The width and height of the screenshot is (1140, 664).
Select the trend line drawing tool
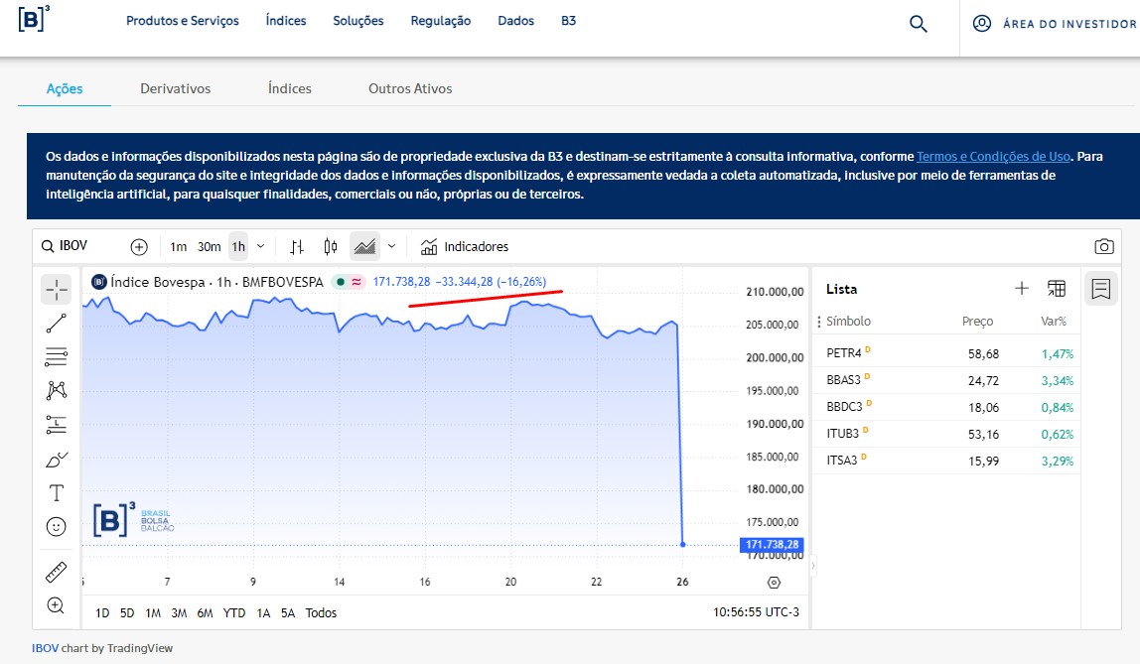[56, 324]
